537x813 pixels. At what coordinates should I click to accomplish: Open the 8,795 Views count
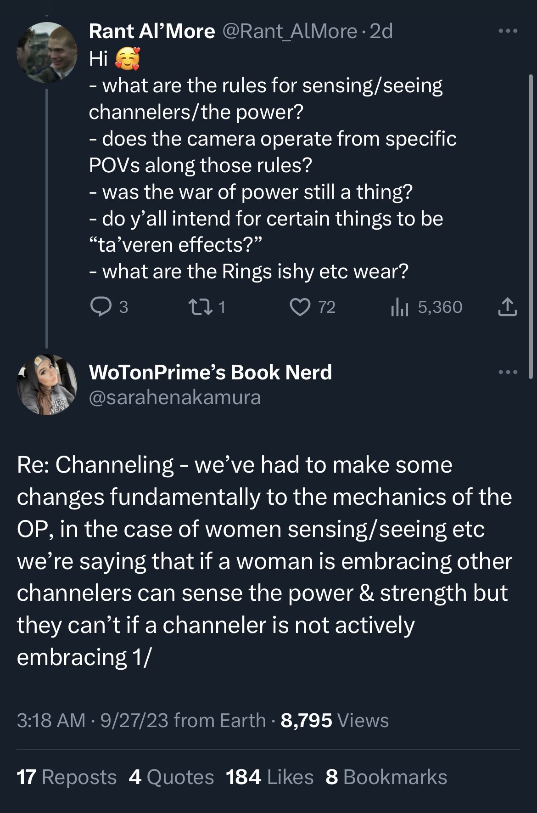pyautogui.click(x=335, y=720)
